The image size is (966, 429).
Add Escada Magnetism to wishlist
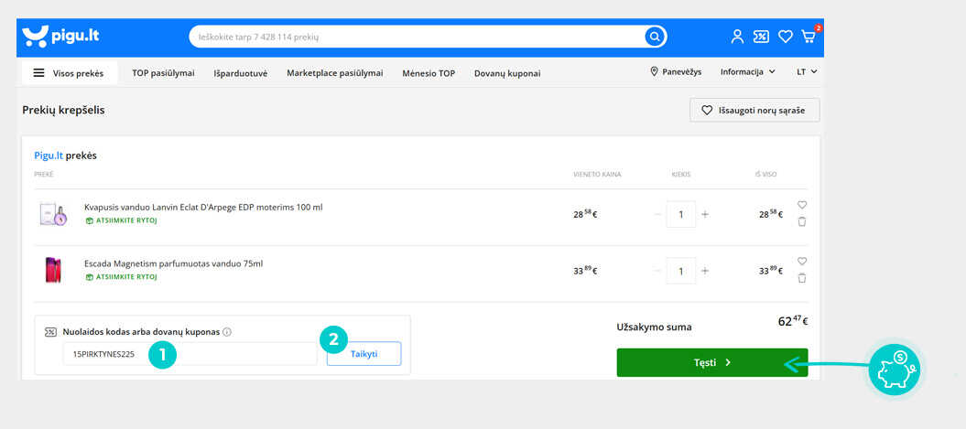tap(802, 262)
